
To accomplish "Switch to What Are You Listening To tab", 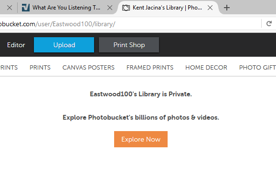I will pyautogui.click(x=66, y=8).
